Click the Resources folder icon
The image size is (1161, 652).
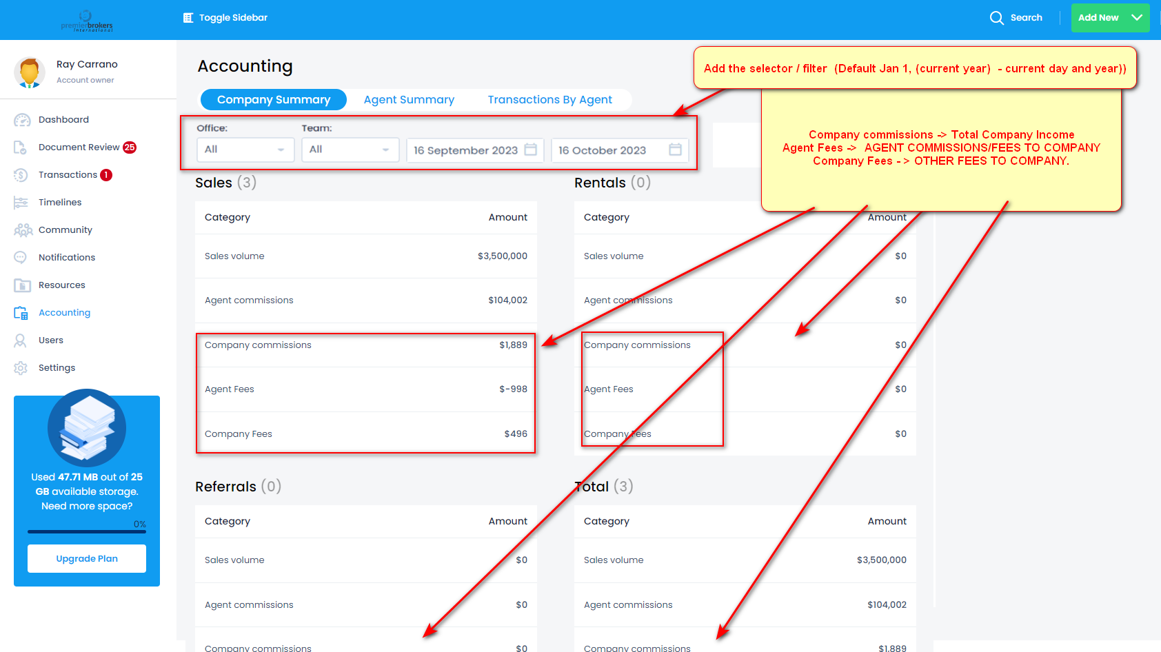pyautogui.click(x=22, y=285)
